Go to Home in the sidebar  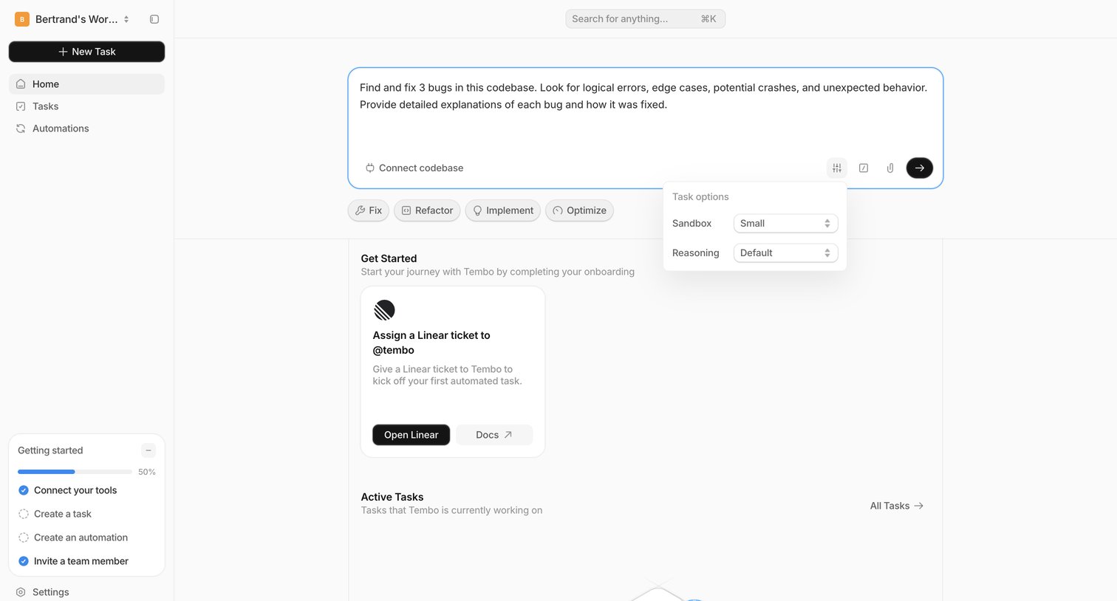click(x=86, y=84)
